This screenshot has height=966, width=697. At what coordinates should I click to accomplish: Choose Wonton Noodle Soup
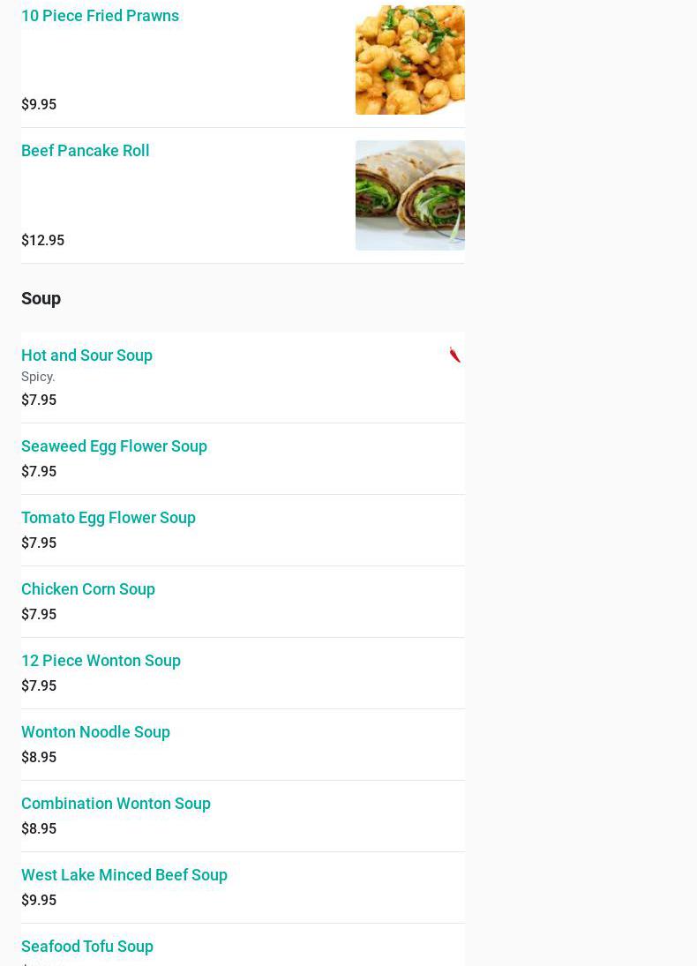(x=95, y=732)
